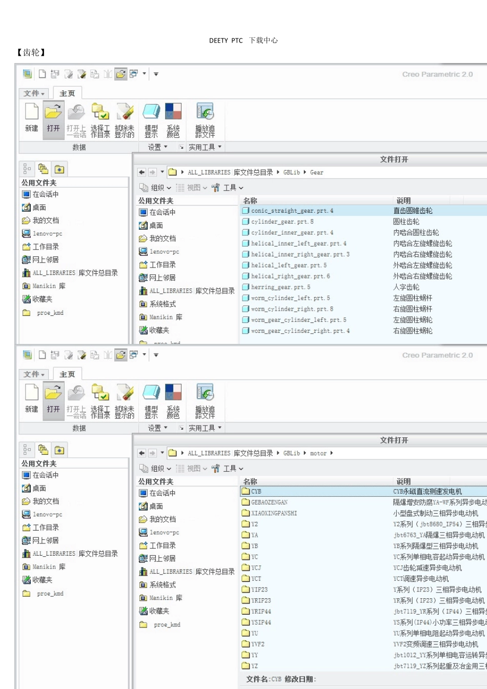The image size is (487, 689).
Task: Click GBLib breadcrumb in Gear file dialog
Action: (292, 172)
